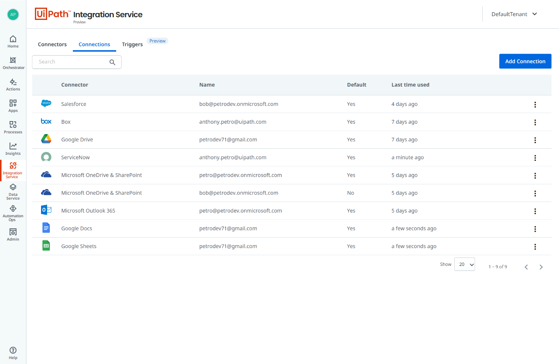The image size is (559, 364).
Task: Open Actions from the sidebar
Action: 13,85
